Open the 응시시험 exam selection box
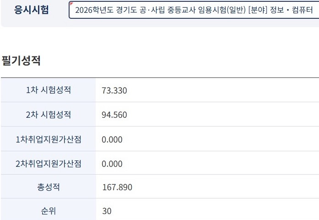319x220 pixels. (194, 11)
